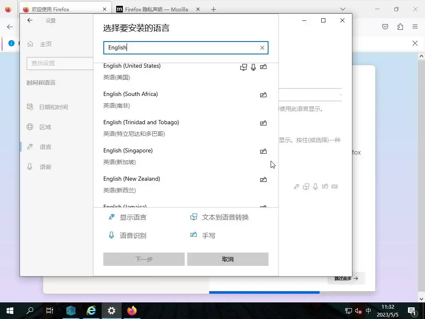Click the 语音识别 microphone legend icon

click(111, 235)
